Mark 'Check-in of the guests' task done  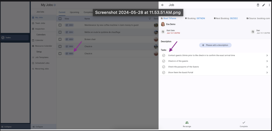pyautogui.click(x=164, y=61)
